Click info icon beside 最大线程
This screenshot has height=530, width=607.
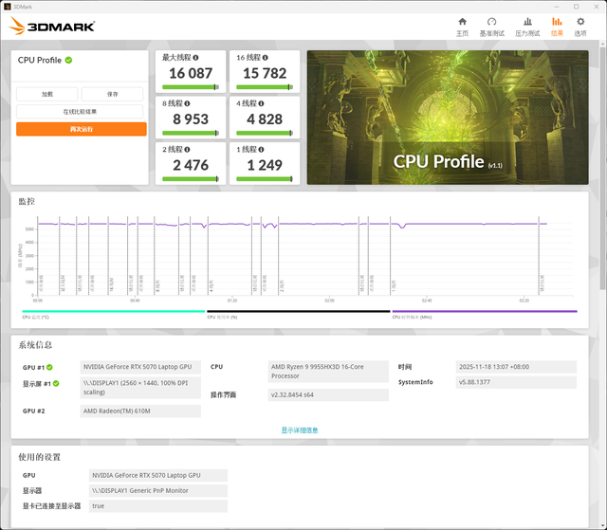pyautogui.click(x=196, y=58)
